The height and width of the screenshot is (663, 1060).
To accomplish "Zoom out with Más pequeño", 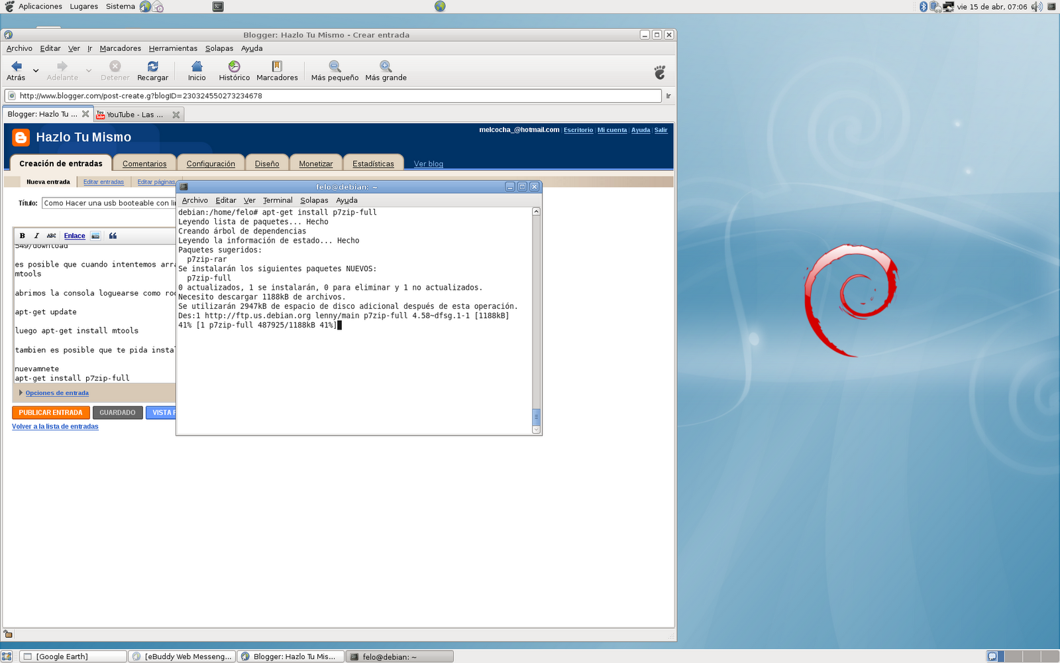I will tap(335, 70).
